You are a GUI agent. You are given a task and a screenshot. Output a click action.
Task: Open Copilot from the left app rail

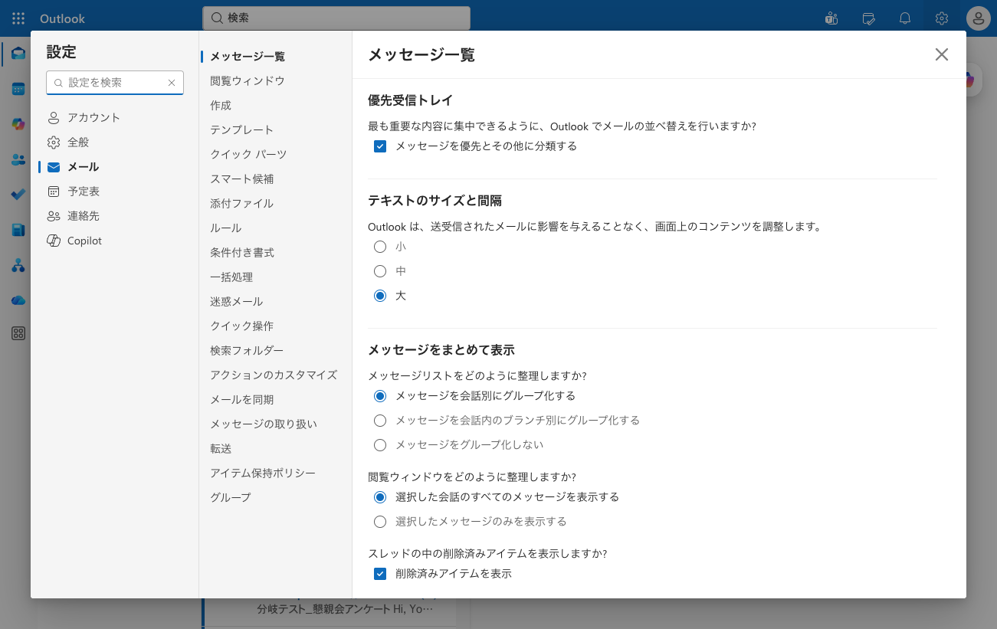tap(18, 124)
